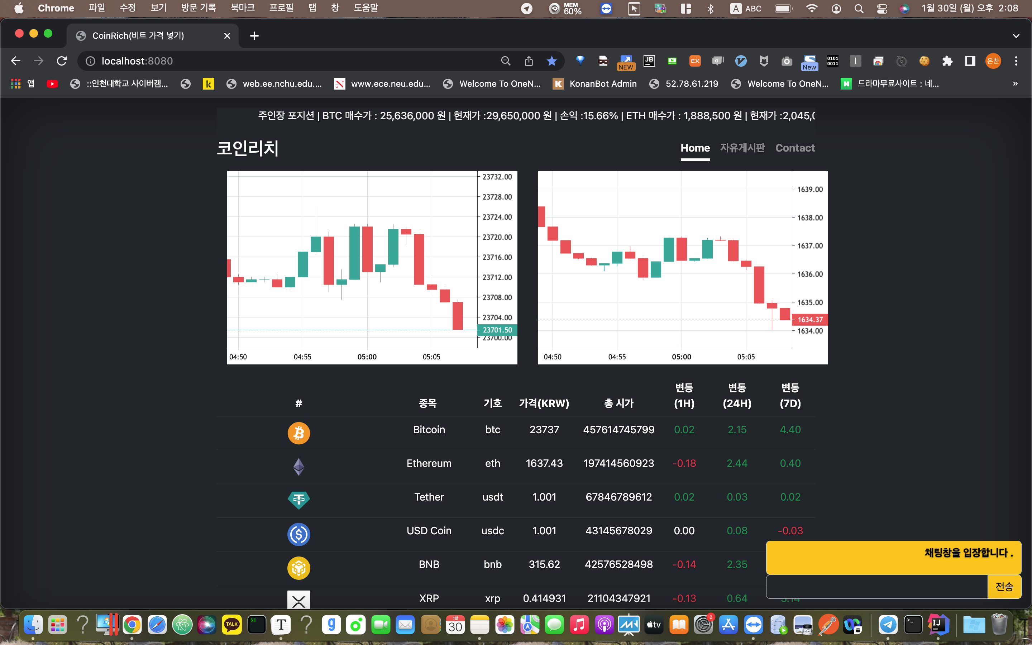The image size is (1032, 645).
Task: Click the Chrome extensions puzzle icon
Action: 947,61
